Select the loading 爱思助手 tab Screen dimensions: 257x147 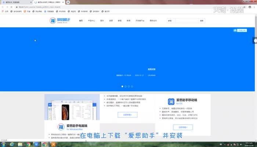pos(49,2)
